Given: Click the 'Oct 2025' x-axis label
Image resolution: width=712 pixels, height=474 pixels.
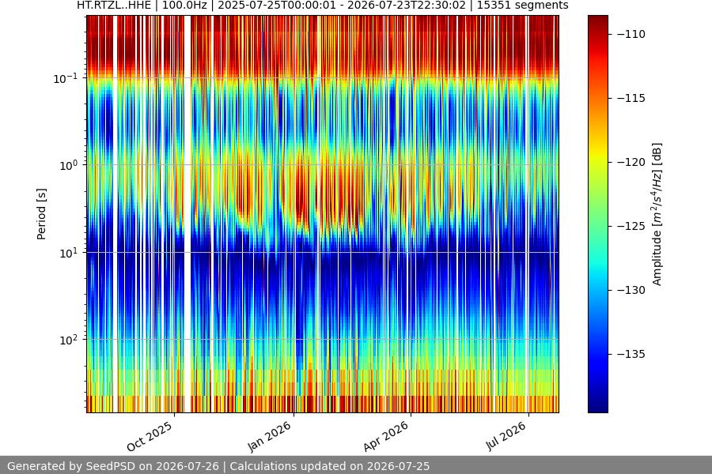Looking at the screenshot, I should [x=150, y=436].
